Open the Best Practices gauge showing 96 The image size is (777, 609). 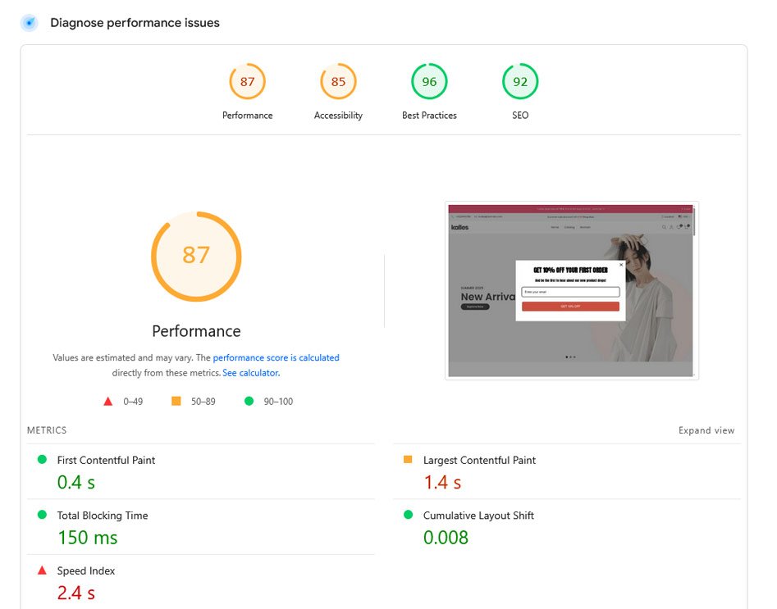(429, 81)
